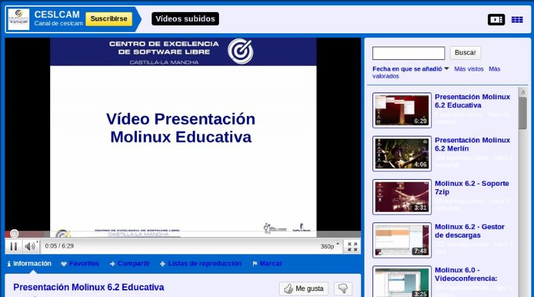Sort videos by Más vistos

pos(469,69)
